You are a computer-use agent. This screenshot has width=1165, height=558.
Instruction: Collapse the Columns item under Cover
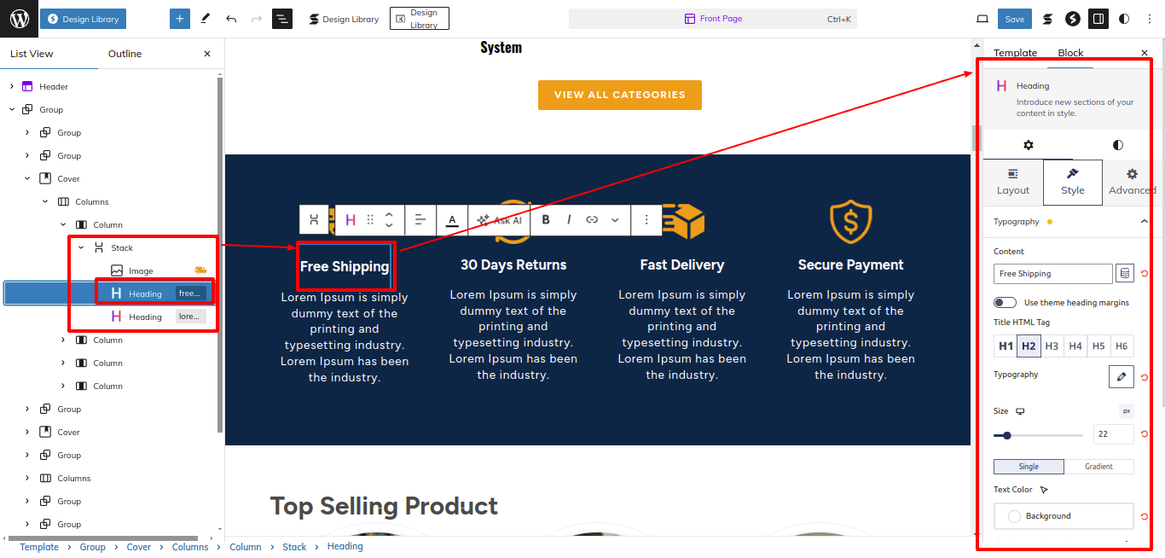point(45,201)
